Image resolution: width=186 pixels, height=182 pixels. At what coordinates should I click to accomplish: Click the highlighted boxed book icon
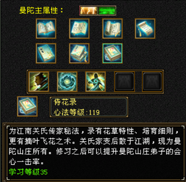pos(112,53)
